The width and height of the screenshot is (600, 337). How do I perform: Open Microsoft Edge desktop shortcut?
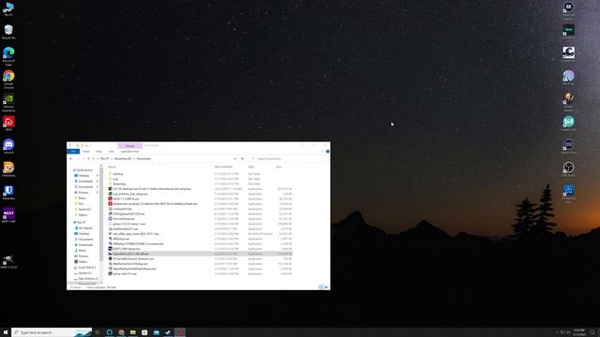(8, 56)
